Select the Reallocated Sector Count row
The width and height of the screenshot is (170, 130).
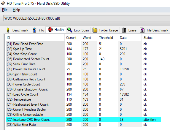point(84,59)
